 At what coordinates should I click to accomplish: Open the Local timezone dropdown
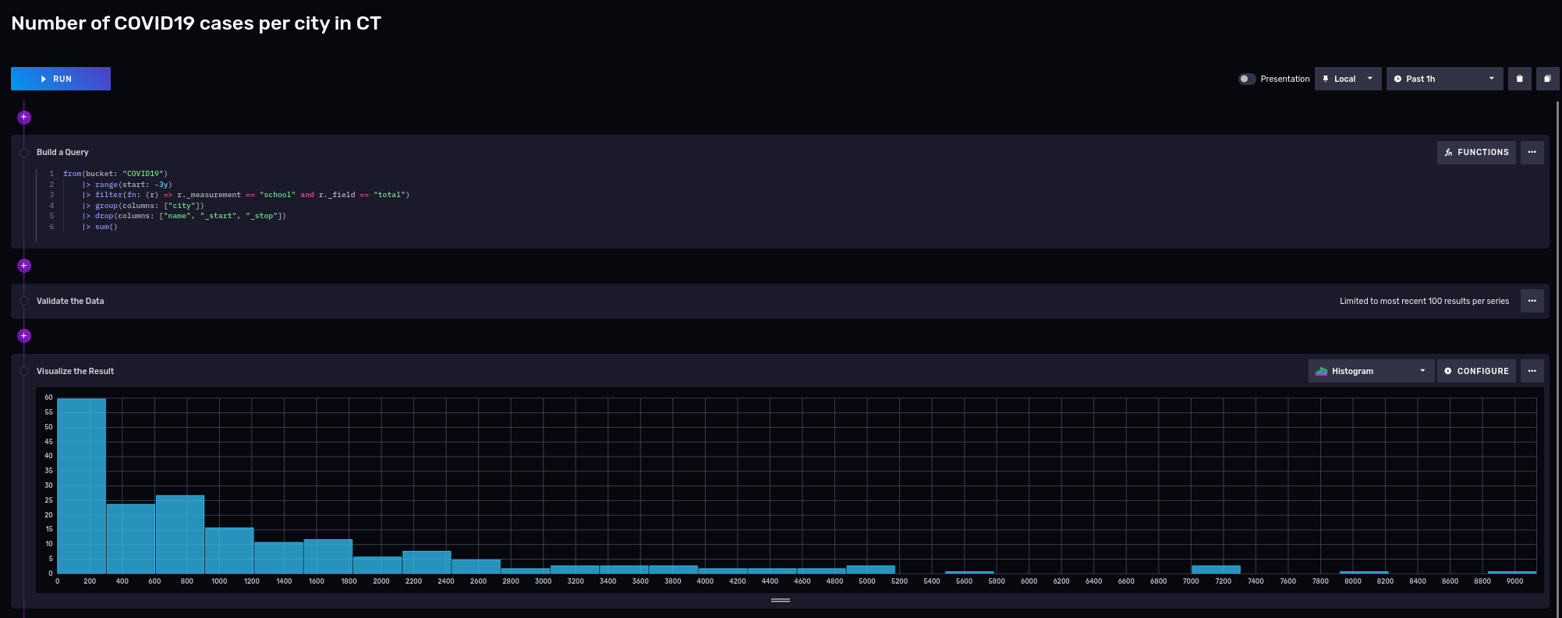1348,79
